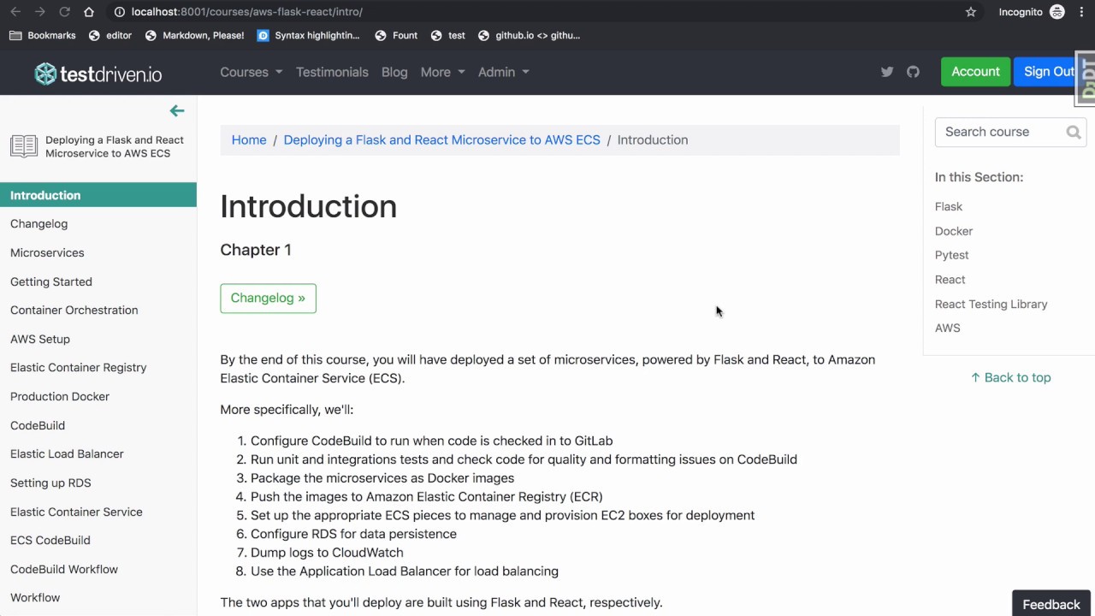This screenshot has height=616, width=1095.
Task: Open Blog nav item
Action: click(x=394, y=72)
